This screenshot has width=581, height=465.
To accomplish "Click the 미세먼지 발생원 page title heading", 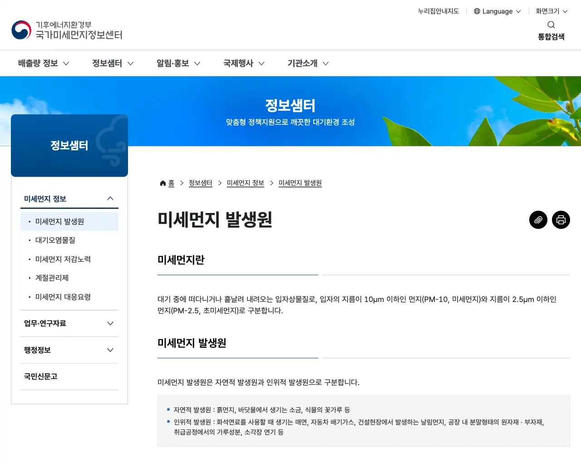I will pyautogui.click(x=215, y=220).
